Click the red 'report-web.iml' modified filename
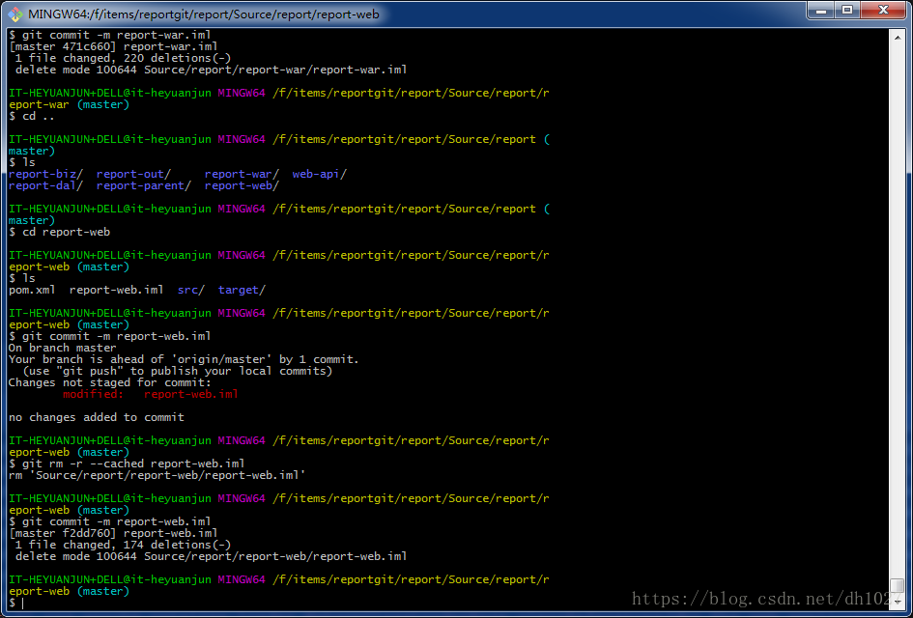Image resolution: width=913 pixels, height=618 pixels. [191, 394]
